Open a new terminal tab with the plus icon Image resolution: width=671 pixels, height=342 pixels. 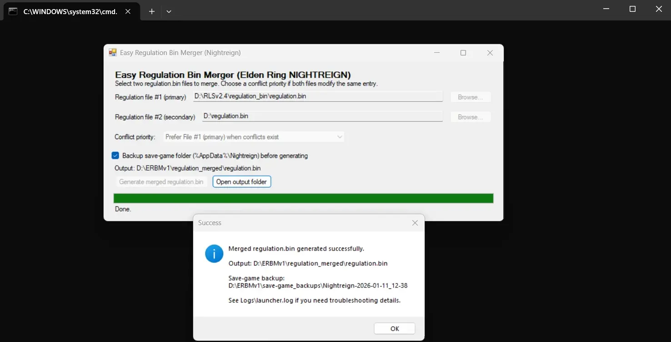[x=151, y=11]
